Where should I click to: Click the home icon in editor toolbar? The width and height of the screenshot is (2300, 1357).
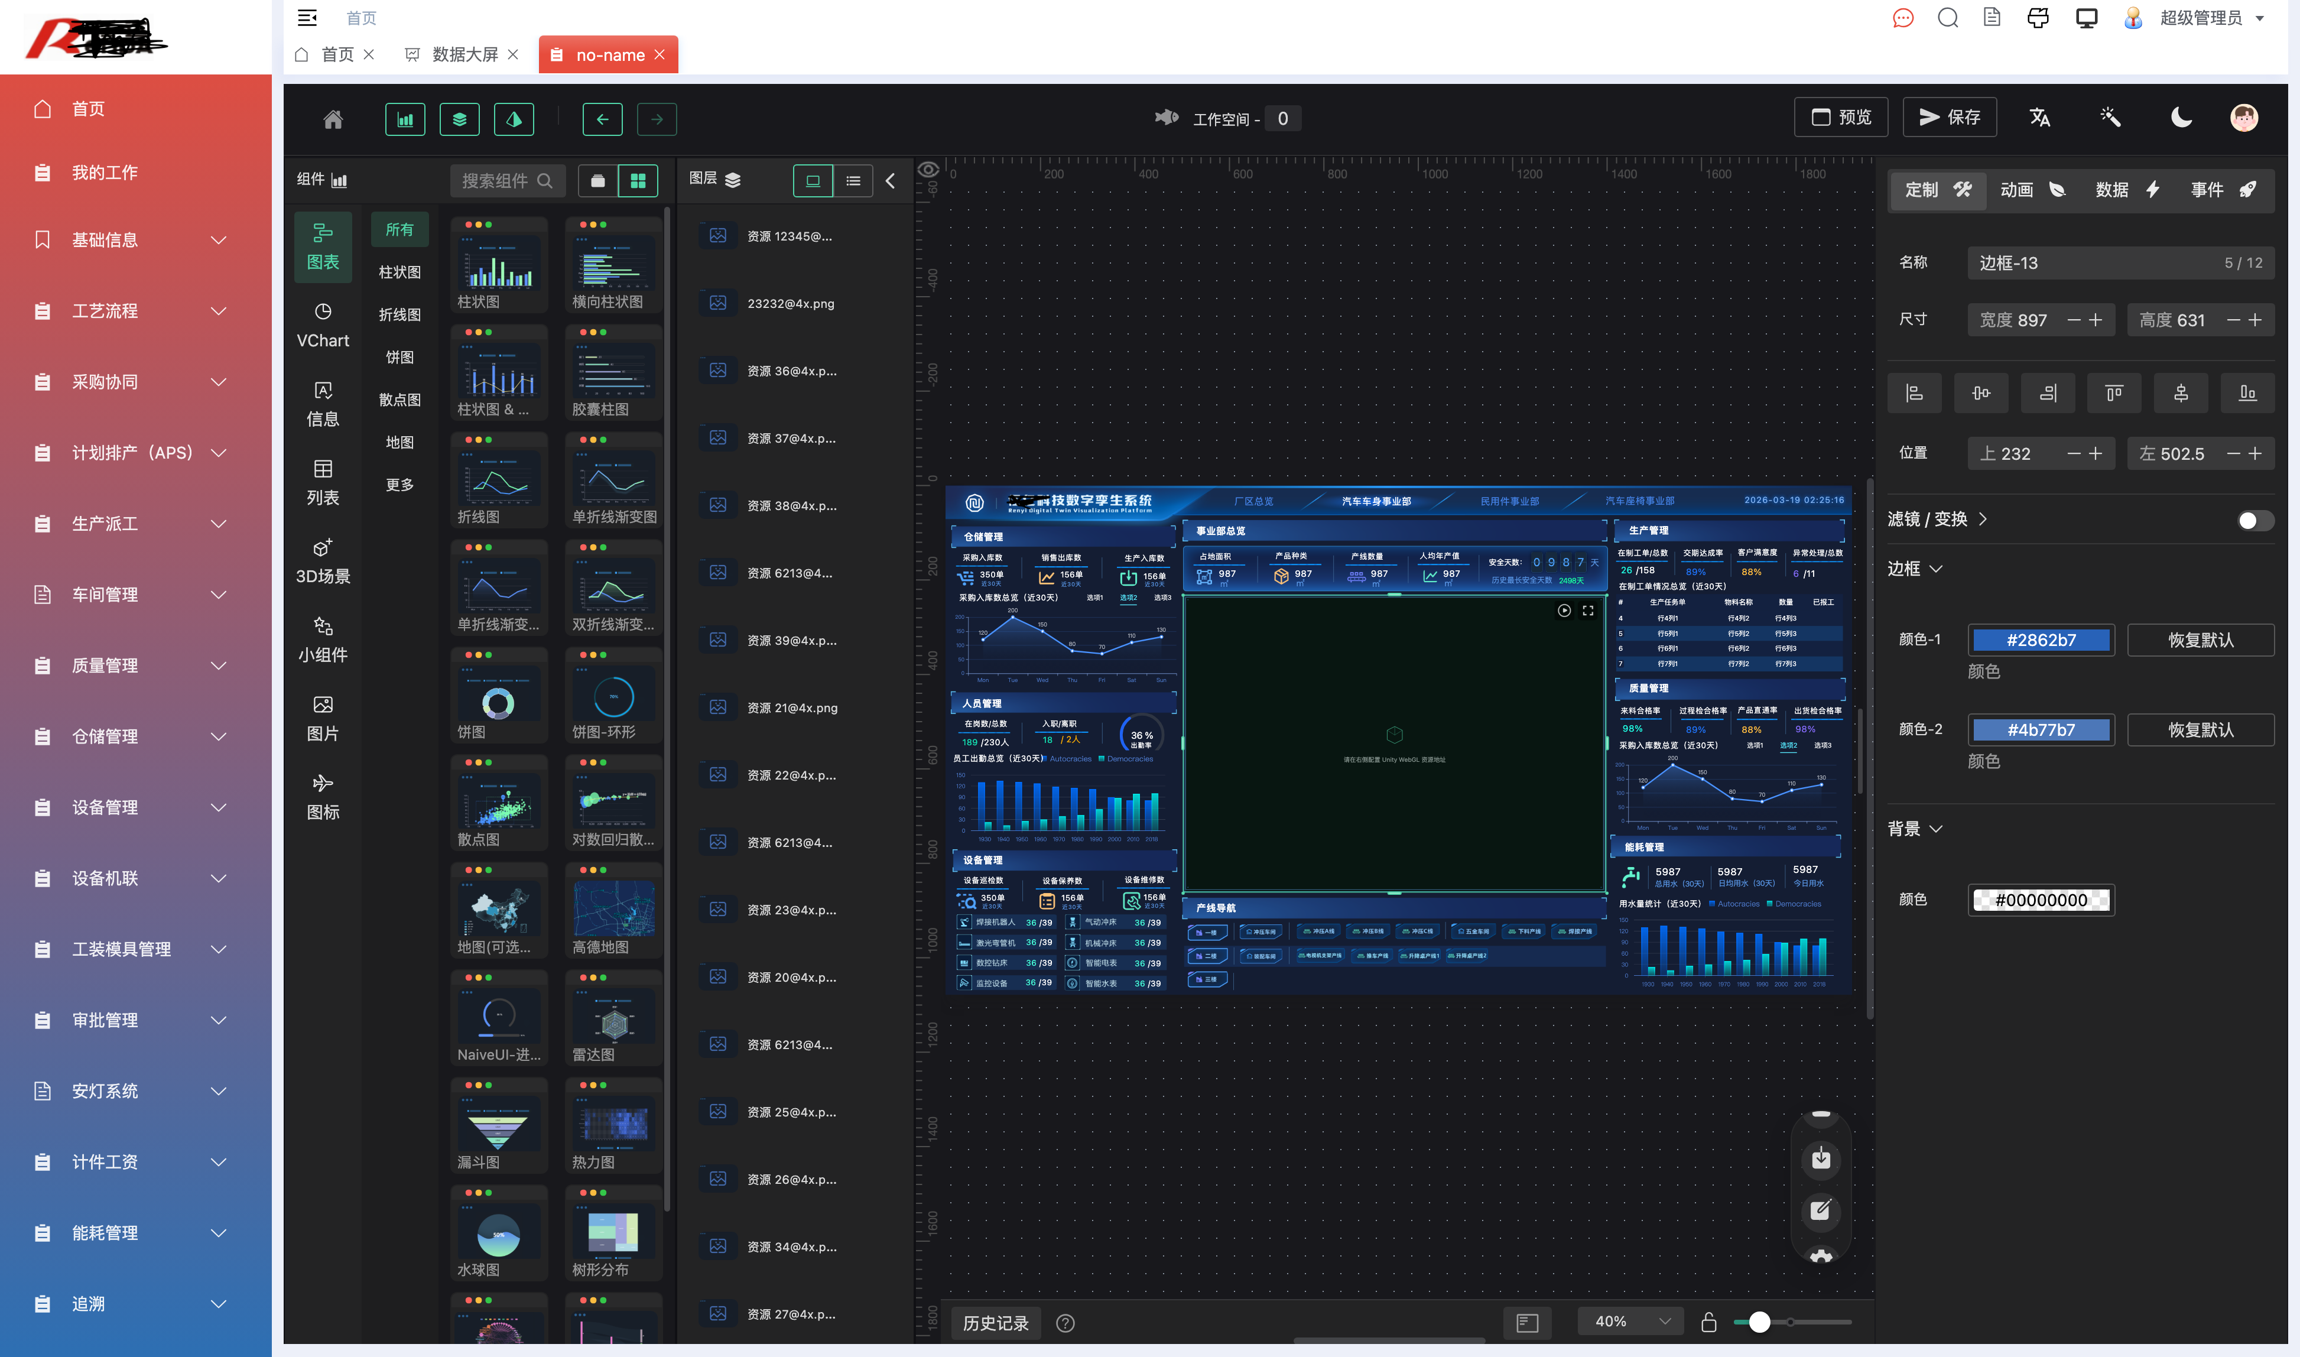[x=333, y=120]
